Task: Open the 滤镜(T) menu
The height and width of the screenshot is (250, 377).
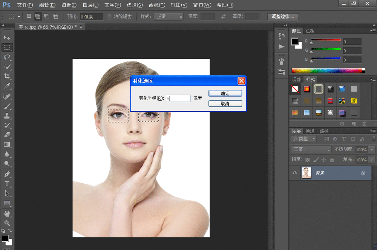Action: tap(157, 5)
